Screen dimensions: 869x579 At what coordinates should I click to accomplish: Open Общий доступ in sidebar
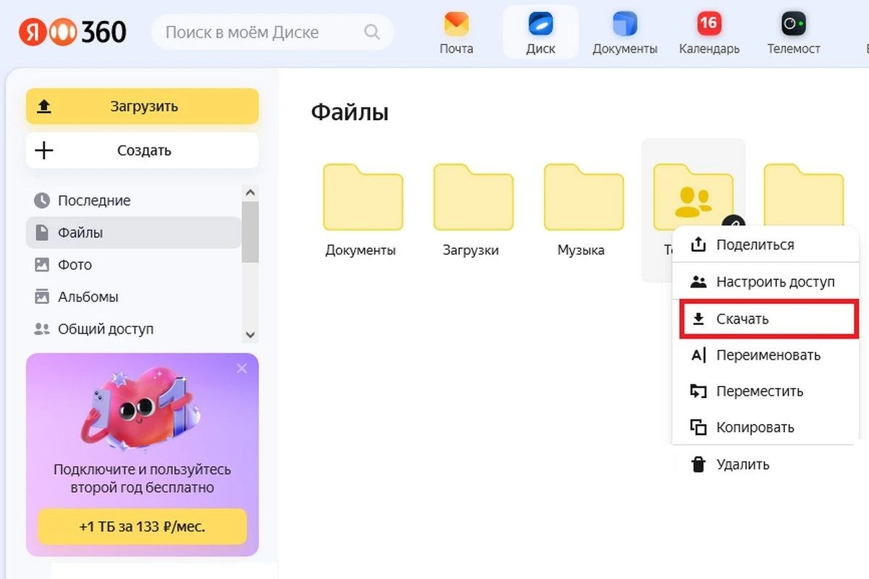(133, 329)
